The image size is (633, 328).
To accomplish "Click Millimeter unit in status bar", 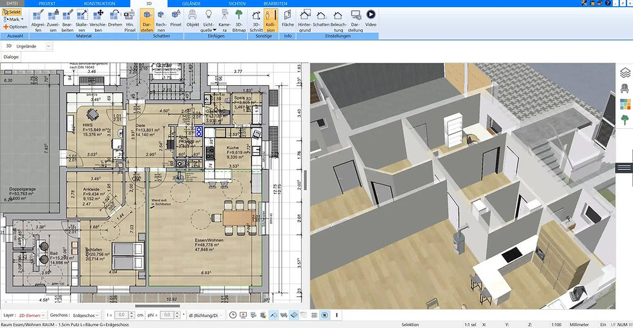I will pyautogui.click(x=579, y=324).
